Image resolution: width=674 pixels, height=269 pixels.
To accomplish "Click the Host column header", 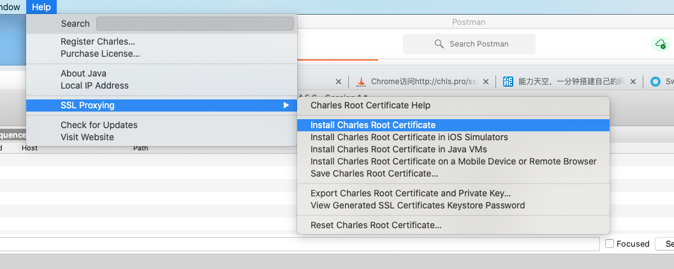I will (30, 148).
